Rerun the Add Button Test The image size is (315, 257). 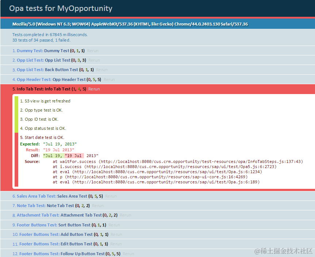coord(116,234)
